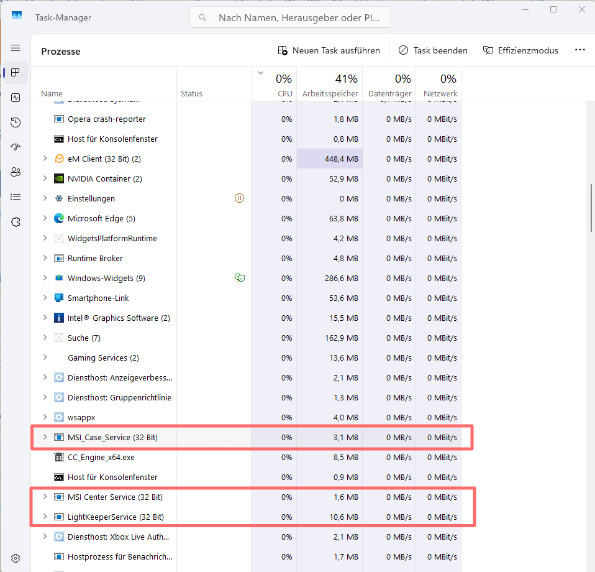
Task: Click Neuen Task ausführen button
Action: (329, 50)
